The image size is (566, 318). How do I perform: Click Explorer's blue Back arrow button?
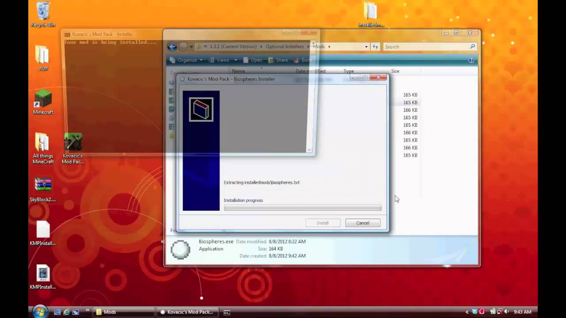click(x=172, y=46)
